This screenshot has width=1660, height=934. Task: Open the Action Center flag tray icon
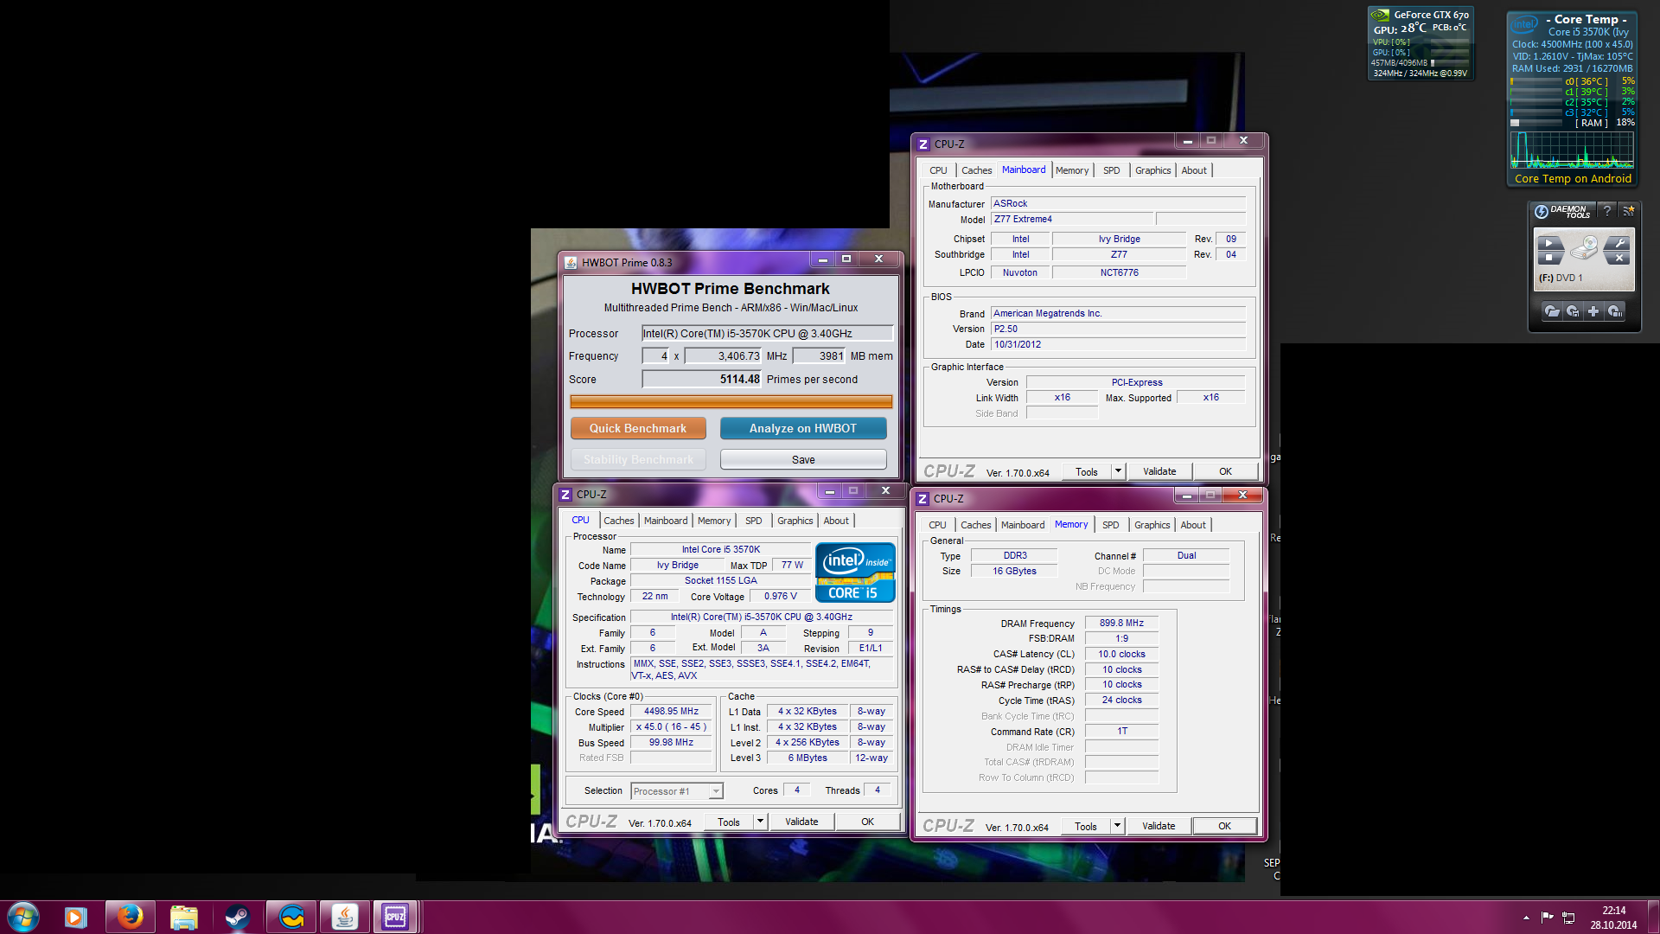(1548, 918)
